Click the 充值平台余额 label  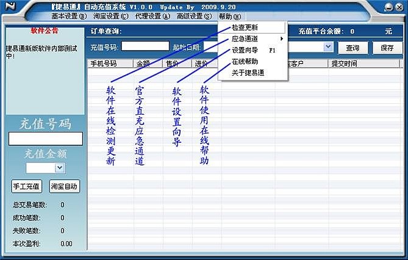(x=321, y=32)
